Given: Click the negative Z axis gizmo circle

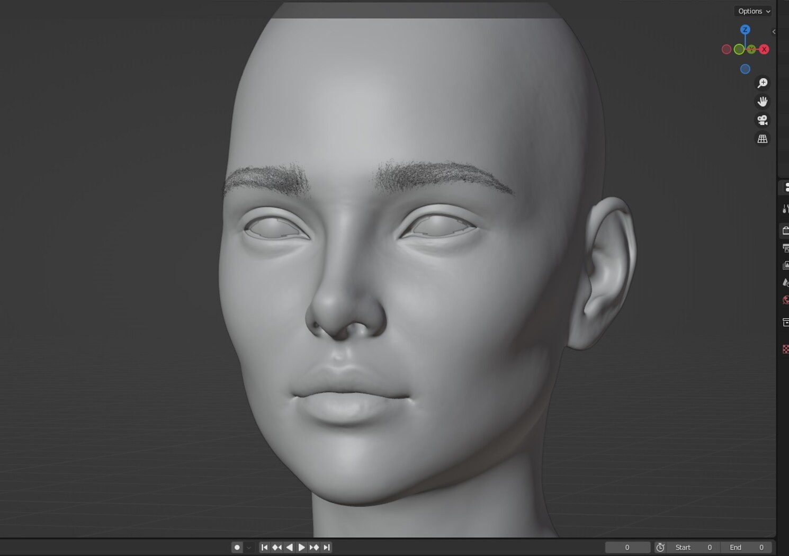Looking at the screenshot, I should 745,69.
